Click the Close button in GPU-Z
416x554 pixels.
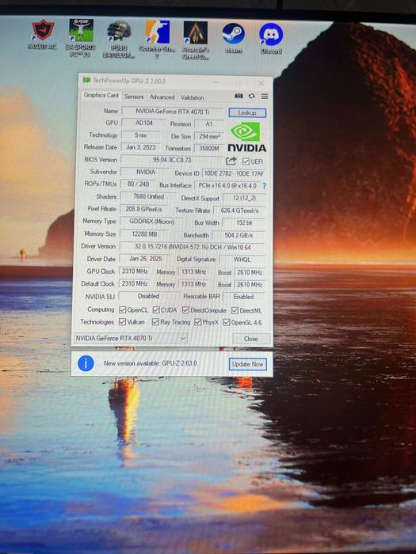click(x=251, y=339)
